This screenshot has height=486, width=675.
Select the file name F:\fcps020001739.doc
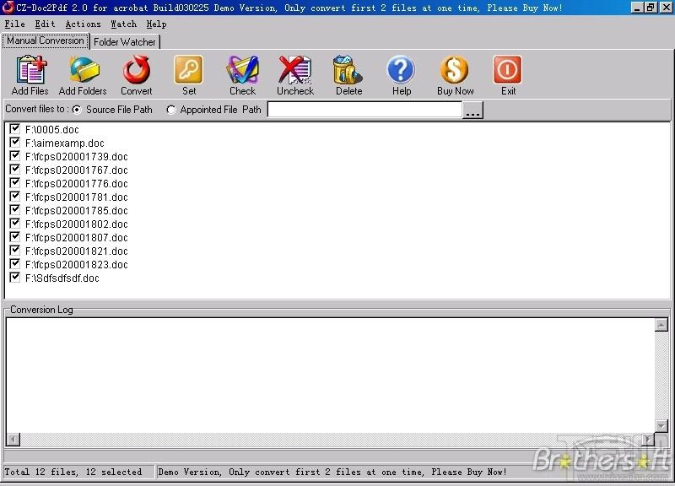coord(77,157)
